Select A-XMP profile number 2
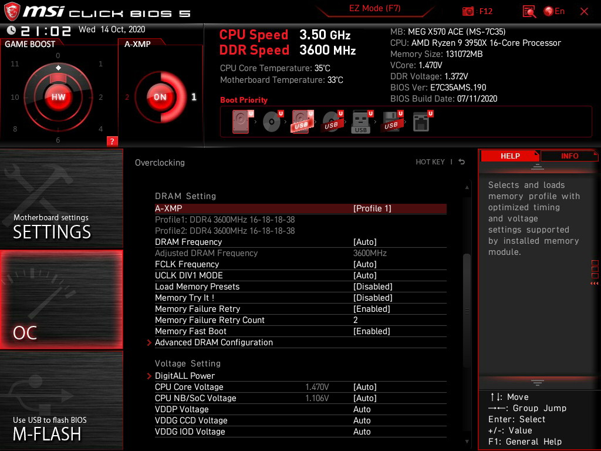The width and height of the screenshot is (601, 451). (127, 97)
